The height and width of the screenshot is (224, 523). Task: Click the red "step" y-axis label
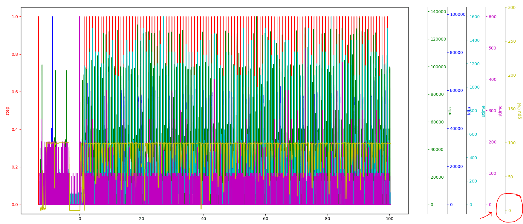pyautogui.click(x=7, y=111)
